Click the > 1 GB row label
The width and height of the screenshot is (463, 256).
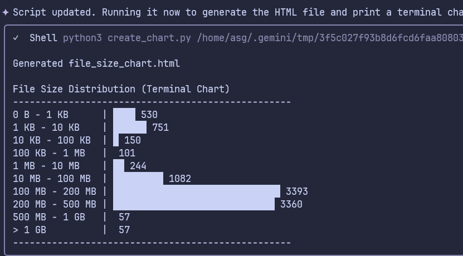point(30,230)
